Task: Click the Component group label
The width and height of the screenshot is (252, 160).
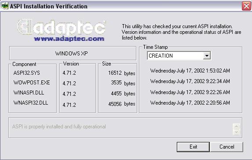Action: 24,64
